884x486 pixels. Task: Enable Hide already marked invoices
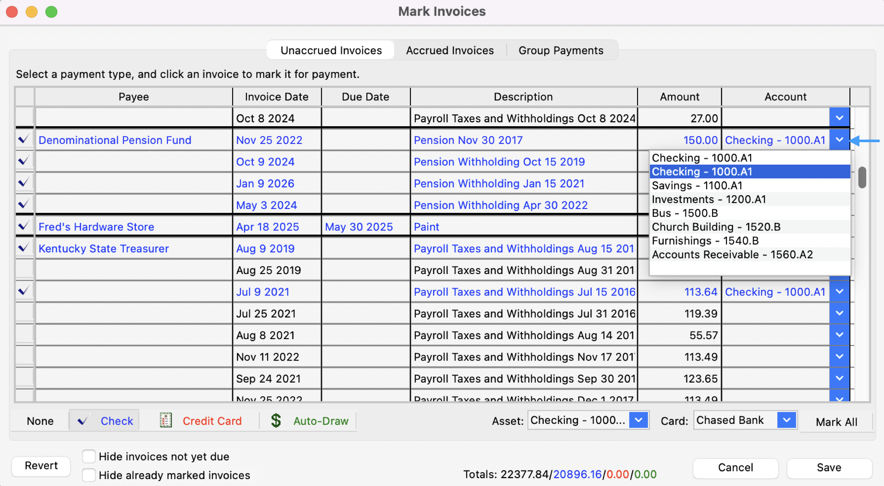click(89, 475)
